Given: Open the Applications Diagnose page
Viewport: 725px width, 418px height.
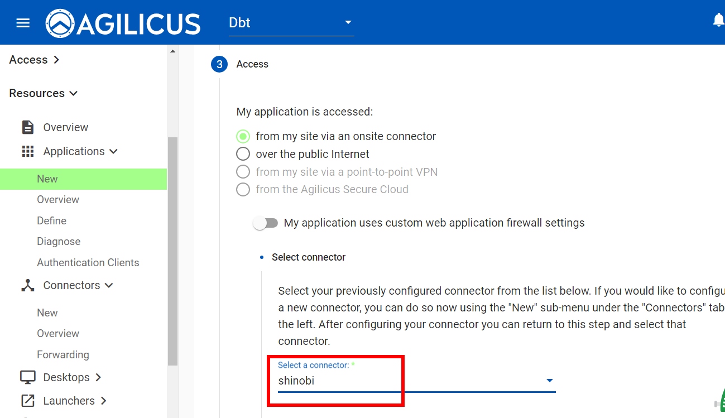Looking at the screenshot, I should pos(59,242).
